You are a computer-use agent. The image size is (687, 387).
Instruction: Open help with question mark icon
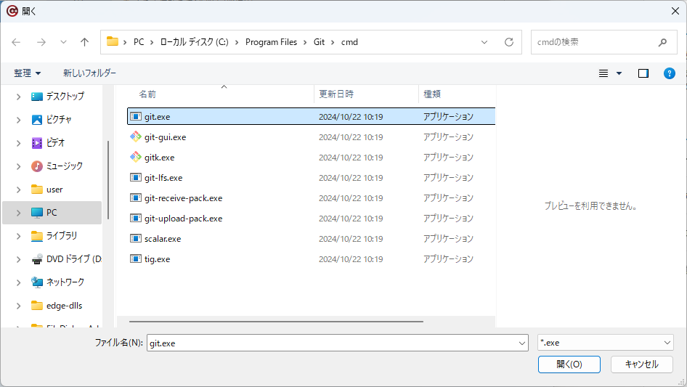[x=669, y=73]
